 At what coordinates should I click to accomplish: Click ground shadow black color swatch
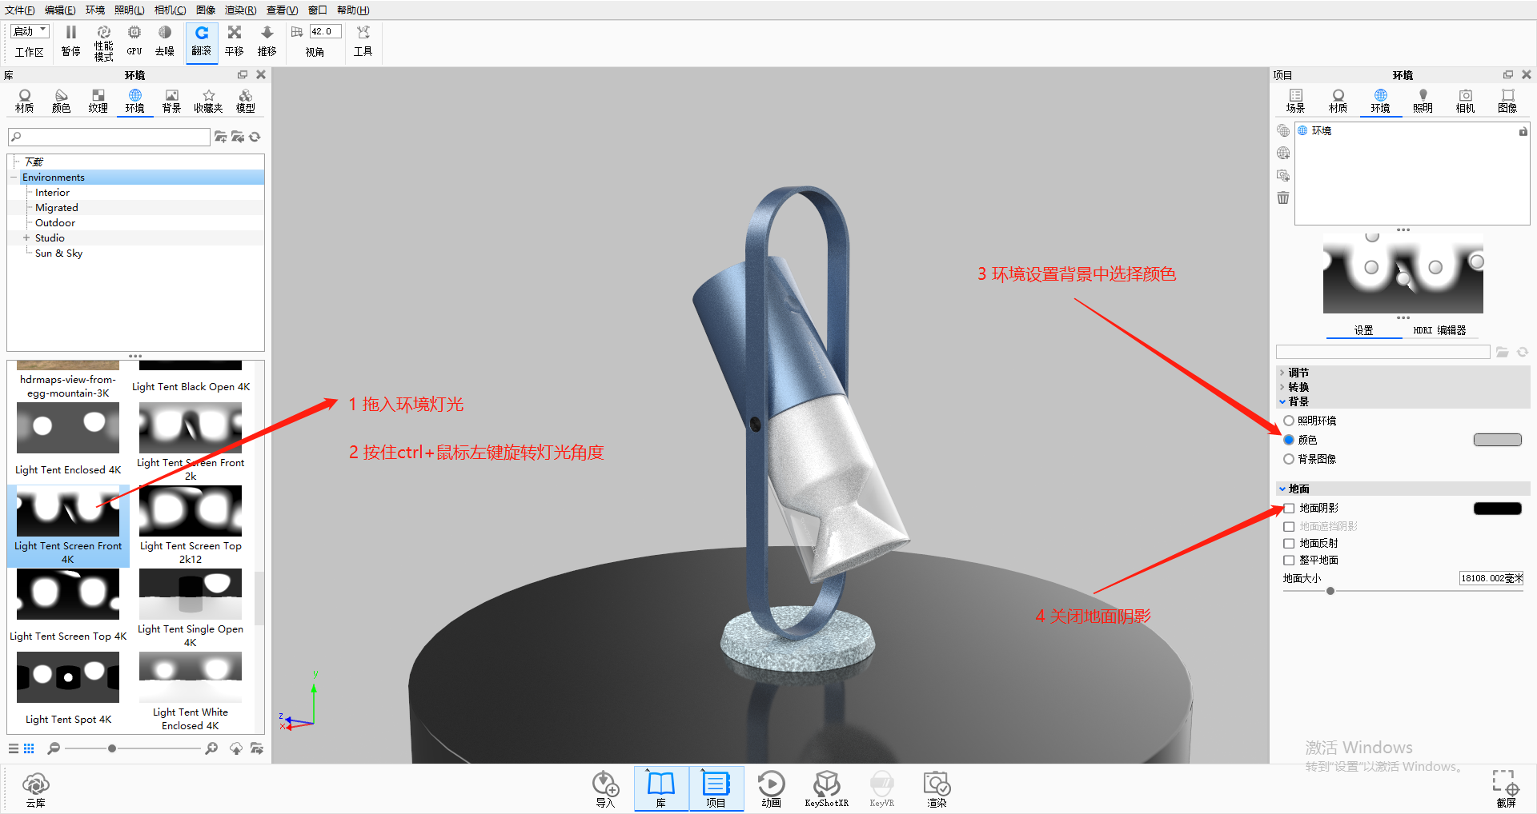point(1498,509)
